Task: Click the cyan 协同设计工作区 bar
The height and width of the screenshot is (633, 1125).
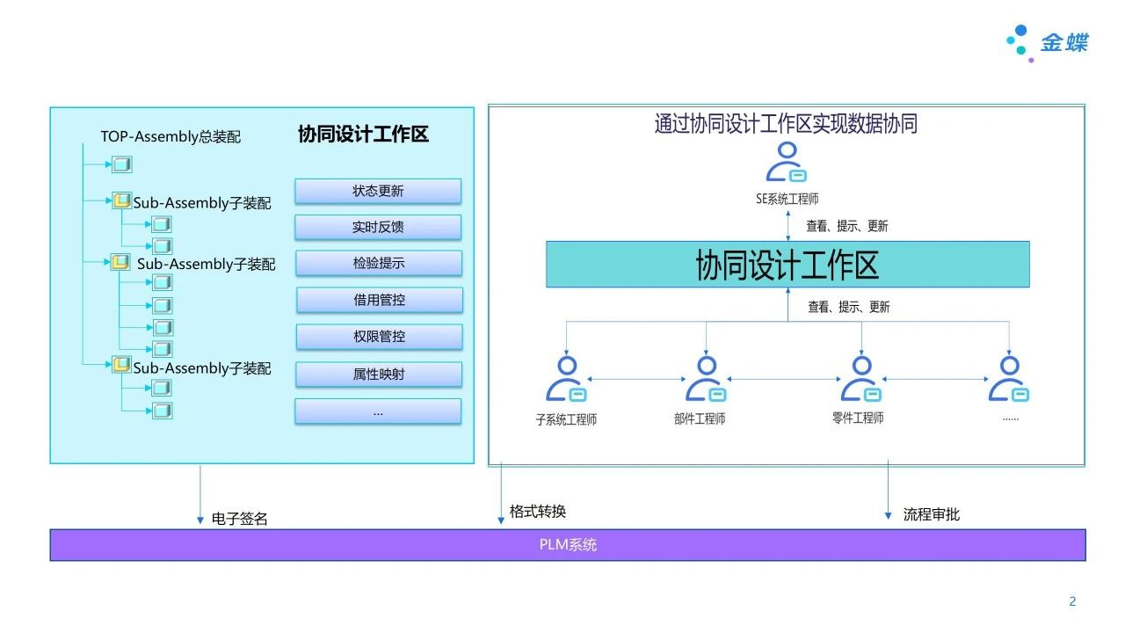Action: point(787,265)
